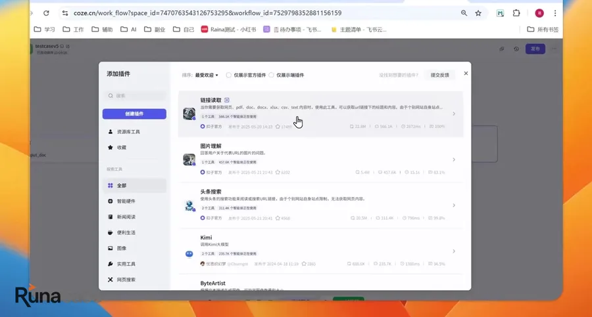Click the 图片理解 plugin title
This screenshot has height=317, width=592.
pyautogui.click(x=210, y=146)
